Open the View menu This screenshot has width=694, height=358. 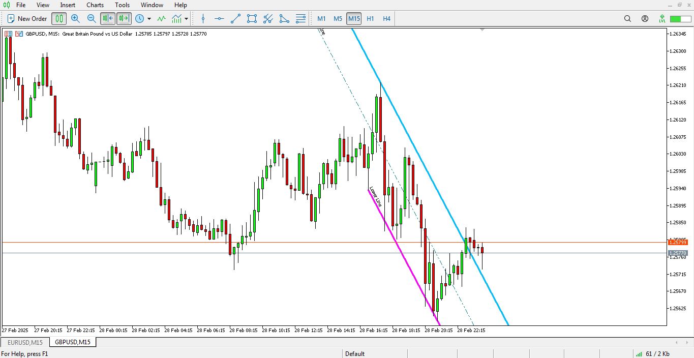click(43, 5)
